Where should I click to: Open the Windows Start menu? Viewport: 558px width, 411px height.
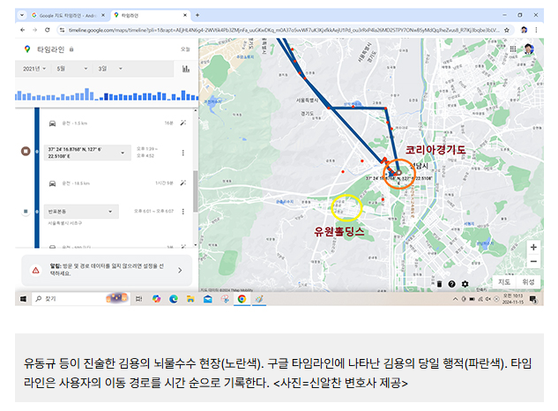[23, 299]
